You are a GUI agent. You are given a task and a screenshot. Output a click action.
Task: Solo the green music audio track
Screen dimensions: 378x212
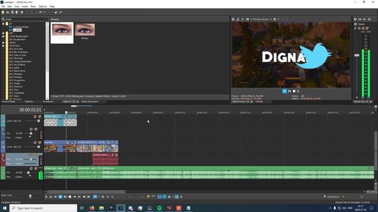pyautogui.click(x=35, y=168)
